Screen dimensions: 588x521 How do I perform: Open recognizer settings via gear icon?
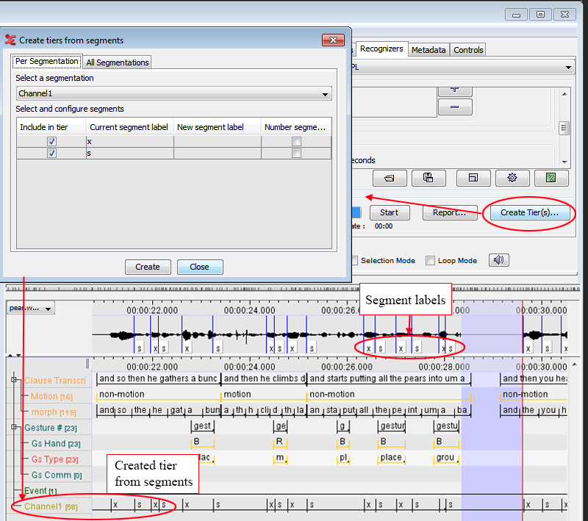point(512,178)
